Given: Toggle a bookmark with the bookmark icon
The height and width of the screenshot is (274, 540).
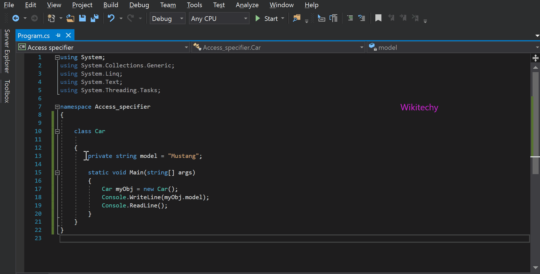Looking at the screenshot, I should click(x=378, y=18).
